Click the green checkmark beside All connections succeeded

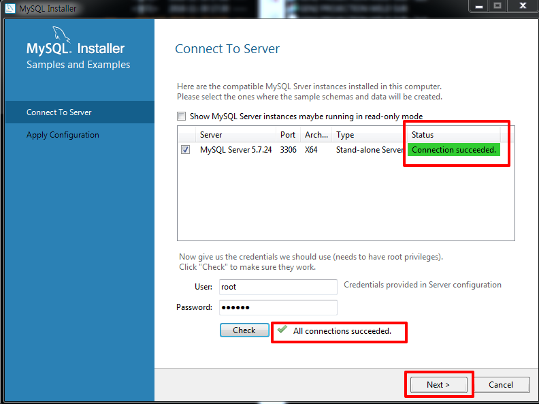[x=282, y=330]
